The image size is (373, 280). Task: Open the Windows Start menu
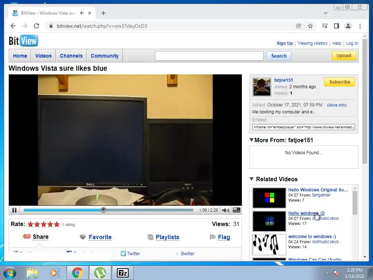coord(9,273)
